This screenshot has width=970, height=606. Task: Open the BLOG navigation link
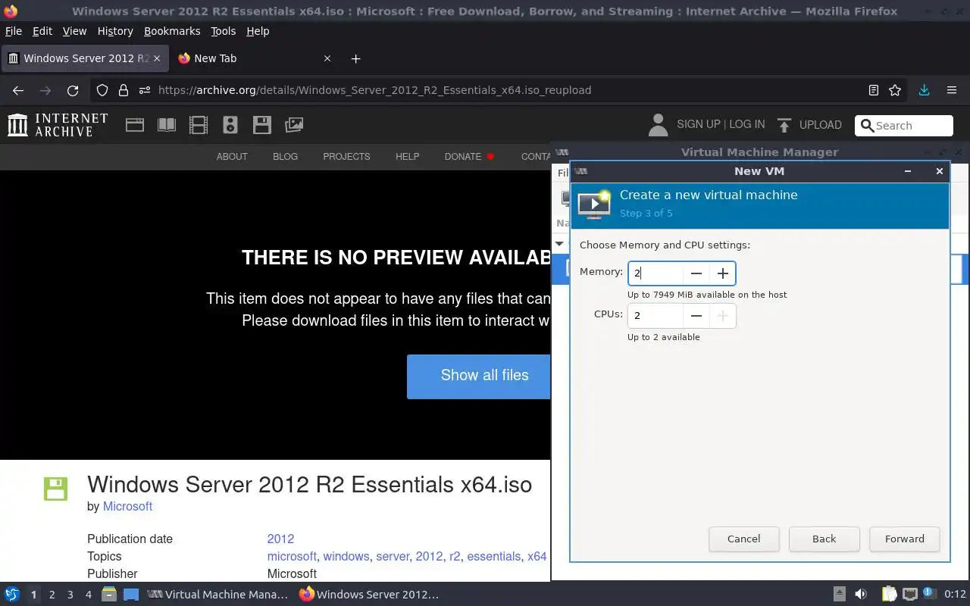285,157
